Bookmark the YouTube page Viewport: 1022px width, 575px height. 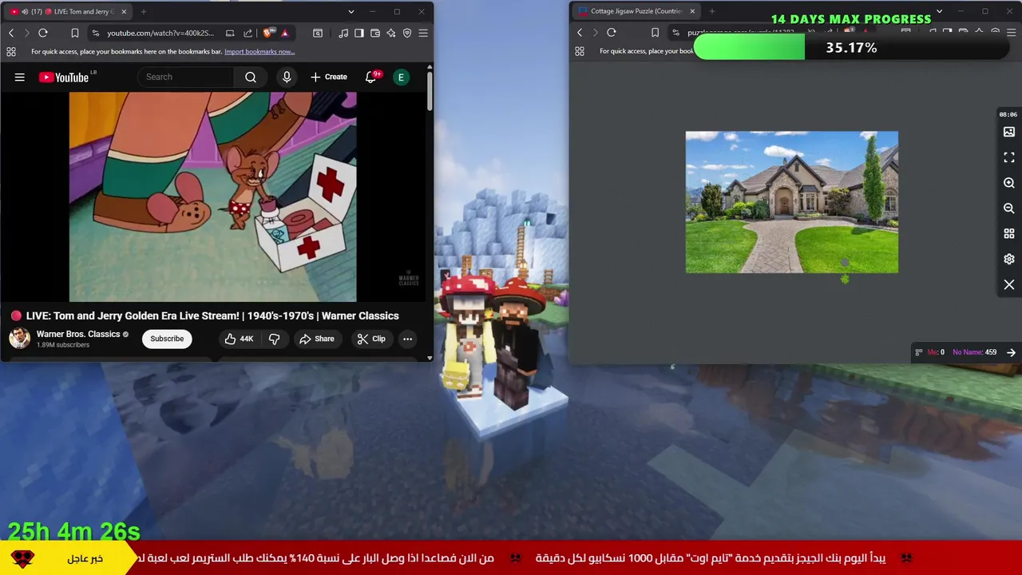[75, 33]
